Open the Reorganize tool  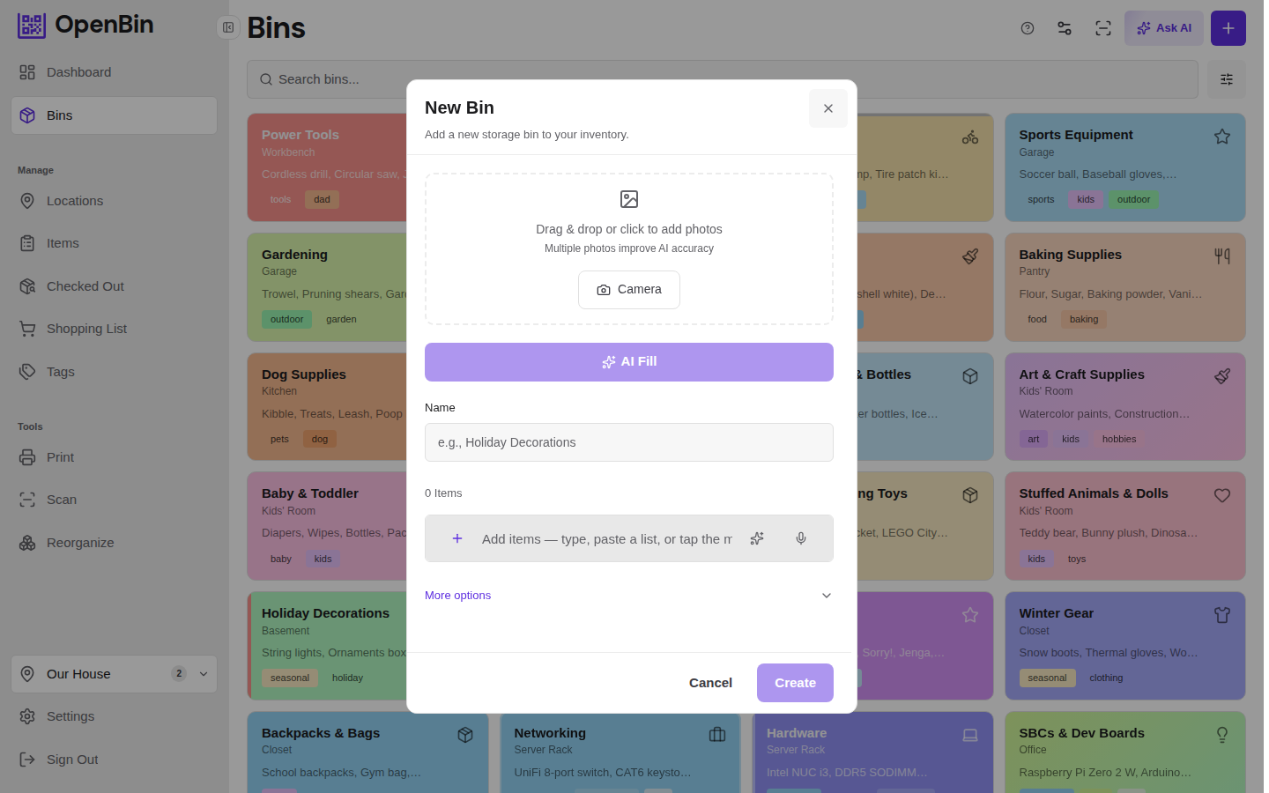pyautogui.click(x=114, y=543)
